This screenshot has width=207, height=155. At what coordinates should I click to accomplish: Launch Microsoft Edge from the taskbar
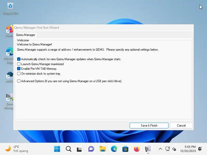(x=114, y=149)
